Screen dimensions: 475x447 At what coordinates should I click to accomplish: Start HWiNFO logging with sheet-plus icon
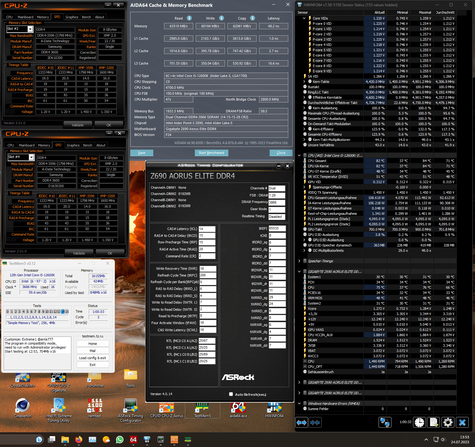click(x=434, y=422)
